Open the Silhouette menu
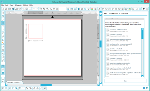 point(18,5)
